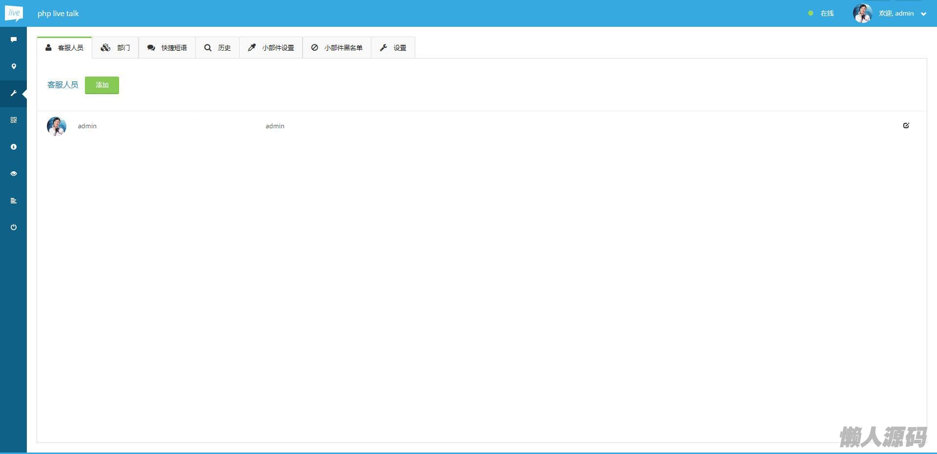Switch to the 客服人员 tab
This screenshot has height=454, width=937.
pos(64,48)
